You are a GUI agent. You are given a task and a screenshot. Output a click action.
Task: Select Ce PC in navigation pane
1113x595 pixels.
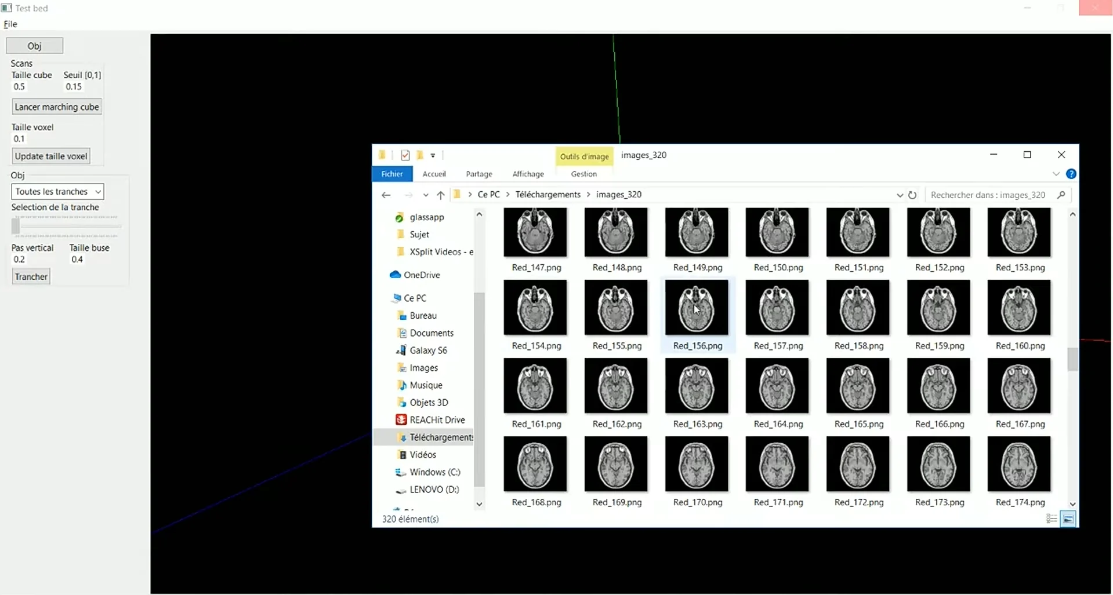pos(415,298)
